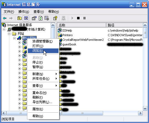Open the Properties toolbar icon
Viewport: 149px width, 123px height.
point(34,18)
